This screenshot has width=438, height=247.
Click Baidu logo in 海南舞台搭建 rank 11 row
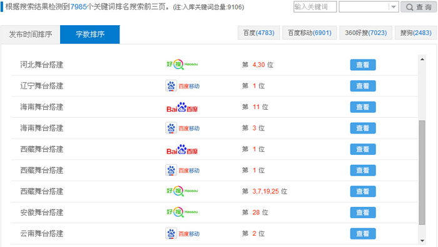[x=182, y=107]
